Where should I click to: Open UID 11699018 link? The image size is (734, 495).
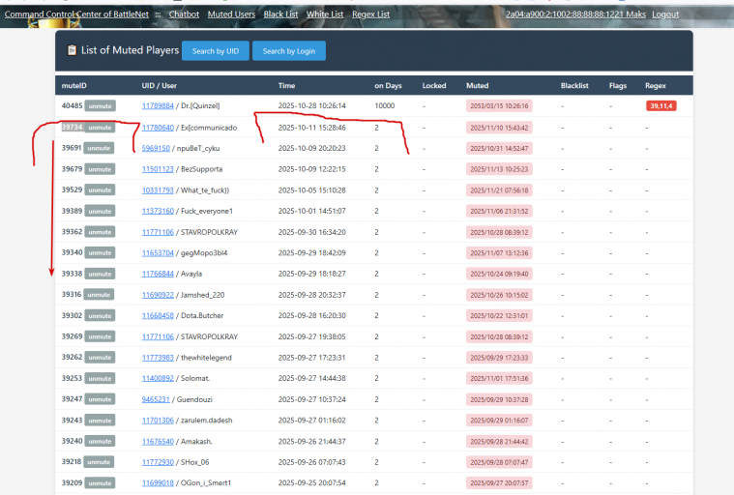click(158, 482)
